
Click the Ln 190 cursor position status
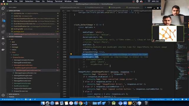click(119, 100)
